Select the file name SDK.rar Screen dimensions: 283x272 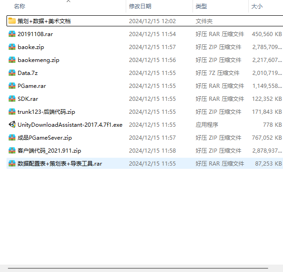tap(28, 99)
